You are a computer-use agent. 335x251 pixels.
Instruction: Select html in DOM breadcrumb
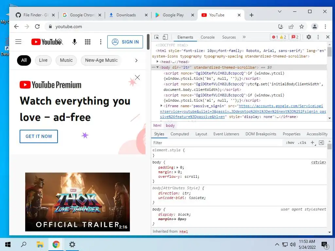click(x=157, y=125)
